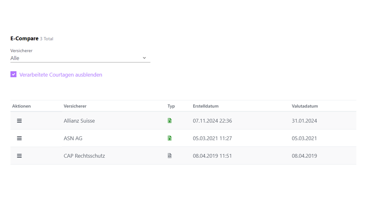Click the Valutadatum 08.04.2019 cell

304,156
